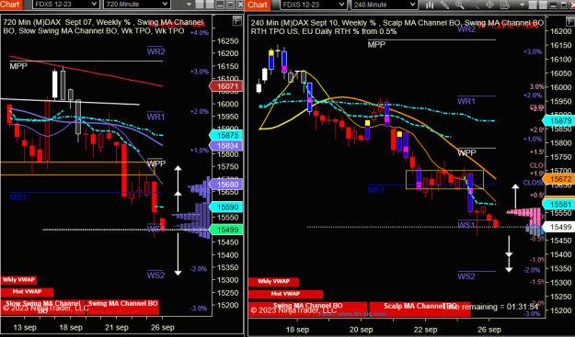Click the white 15499 price marker in right chart
Viewport: 575px width, 337px height.
pos(559,227)
